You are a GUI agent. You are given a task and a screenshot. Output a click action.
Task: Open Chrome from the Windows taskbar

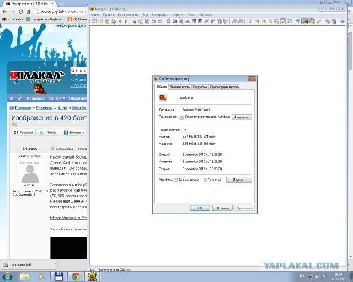pos(76,276)
